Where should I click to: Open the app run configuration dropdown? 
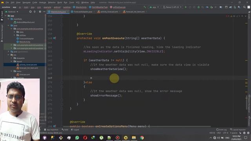coord(154,7)
